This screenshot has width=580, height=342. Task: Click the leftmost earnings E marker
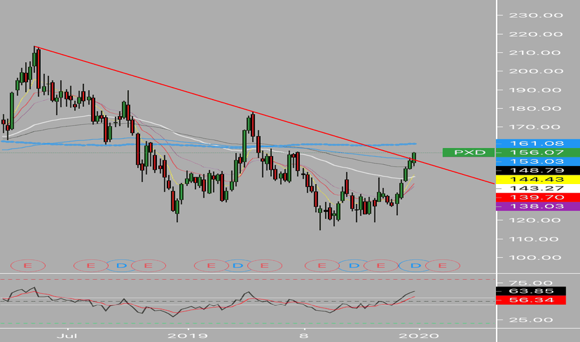coord(28,266)
